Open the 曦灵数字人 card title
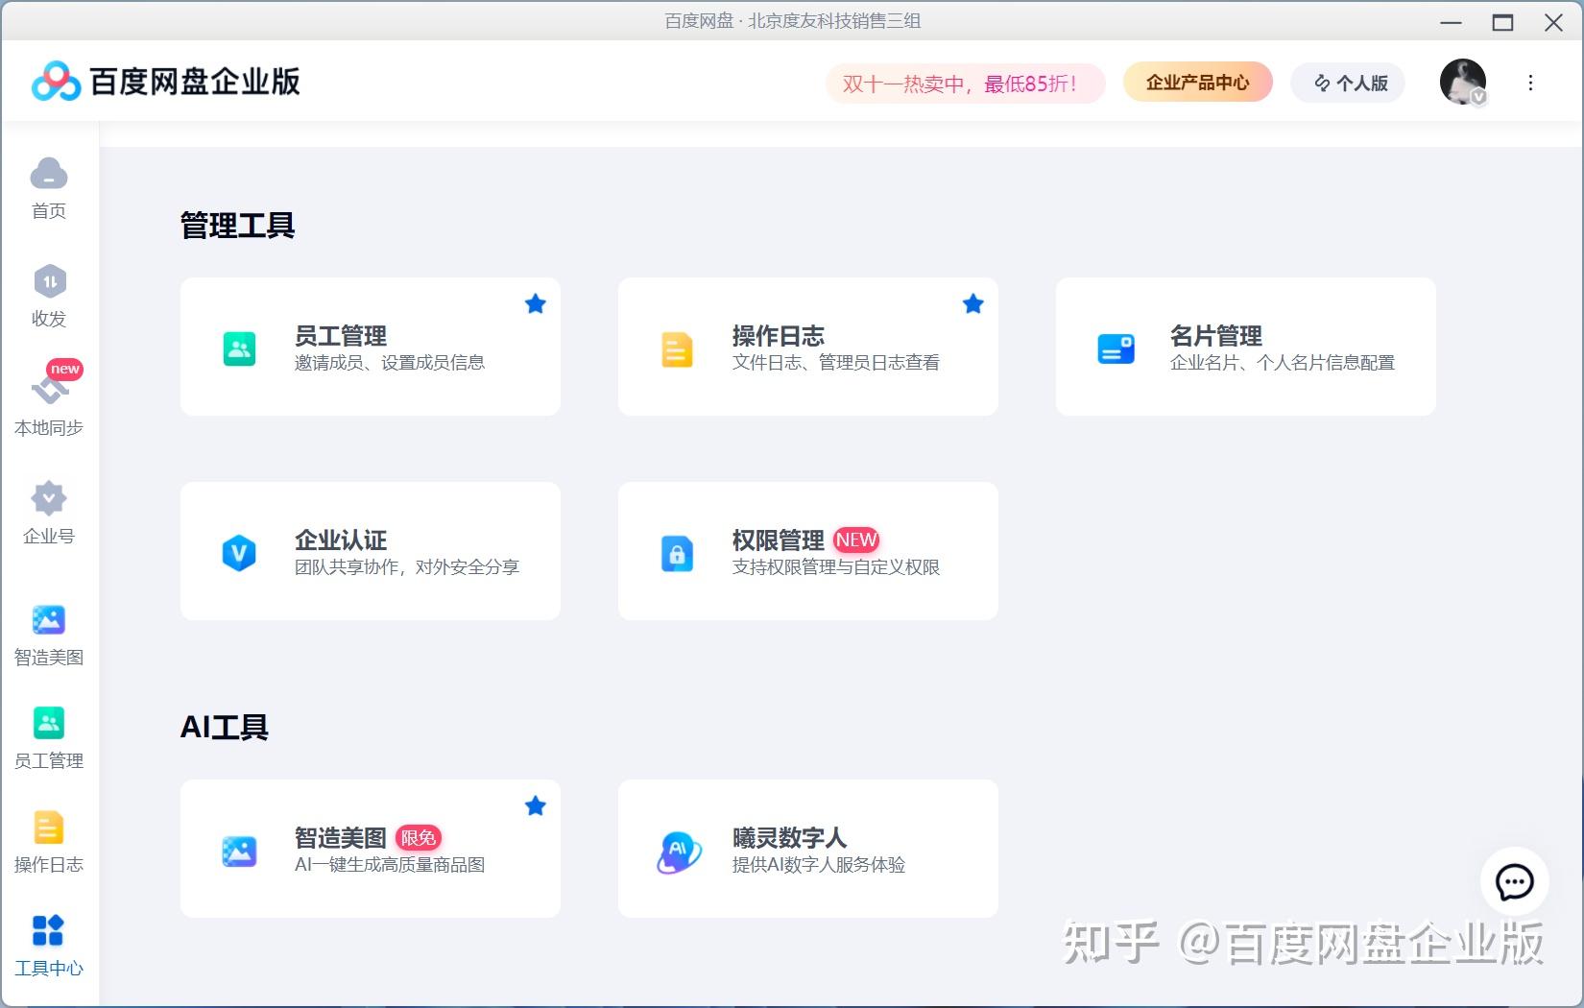1584x1008 pixels. 789,838
